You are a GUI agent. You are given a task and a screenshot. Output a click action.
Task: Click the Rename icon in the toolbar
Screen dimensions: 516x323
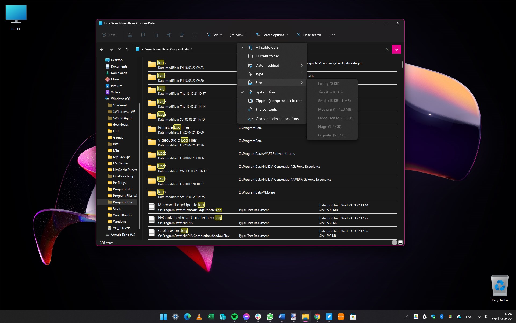coord(169,35)
